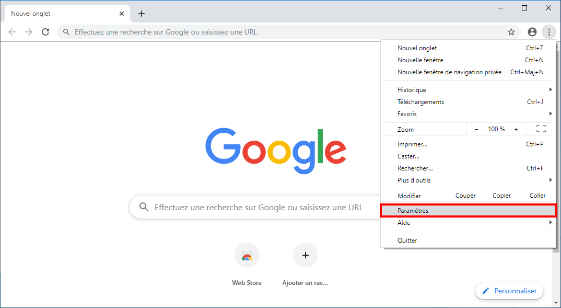Open the Web Store shortcut
This screenshot has width=561, height=308.
point(247,264)
